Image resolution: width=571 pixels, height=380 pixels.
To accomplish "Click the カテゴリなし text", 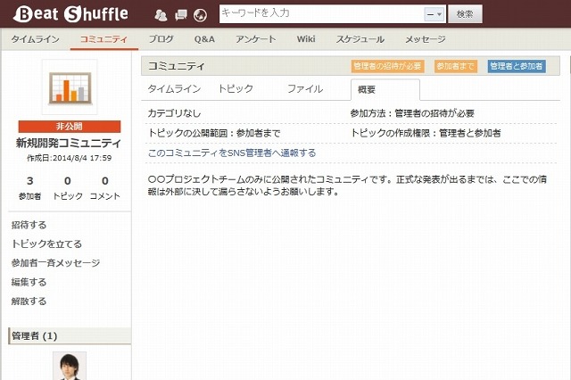I will click(x=175, y=113).
